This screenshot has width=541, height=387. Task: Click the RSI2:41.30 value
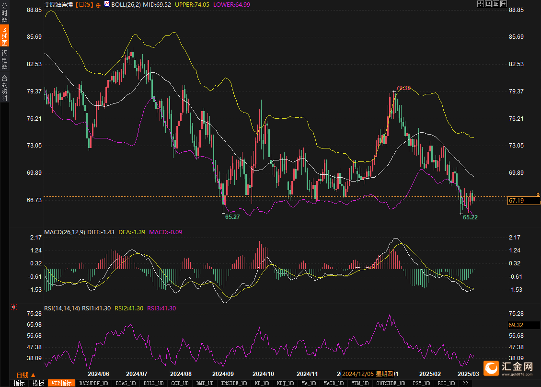click(x=129, y=308)
